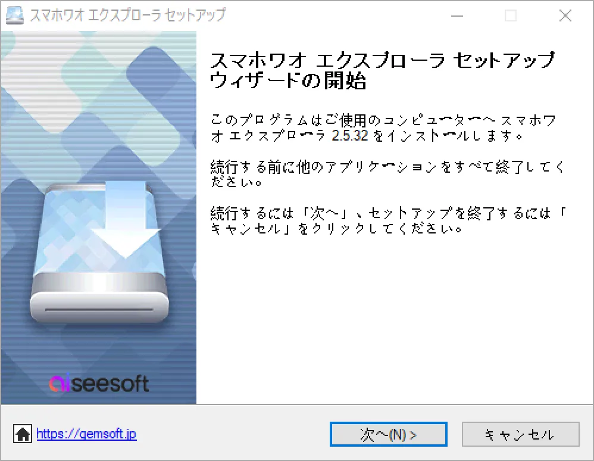The height and width of the screenshot is (461, 594).
Task: Click the patterned banner area above the drive
Action: pos(98,106)
